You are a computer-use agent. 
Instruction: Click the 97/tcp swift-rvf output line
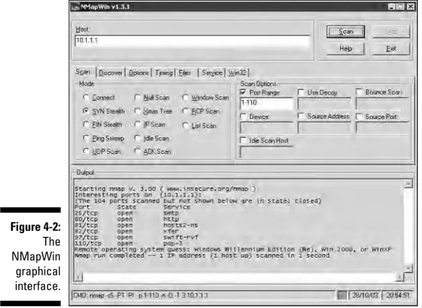(136, 237)
